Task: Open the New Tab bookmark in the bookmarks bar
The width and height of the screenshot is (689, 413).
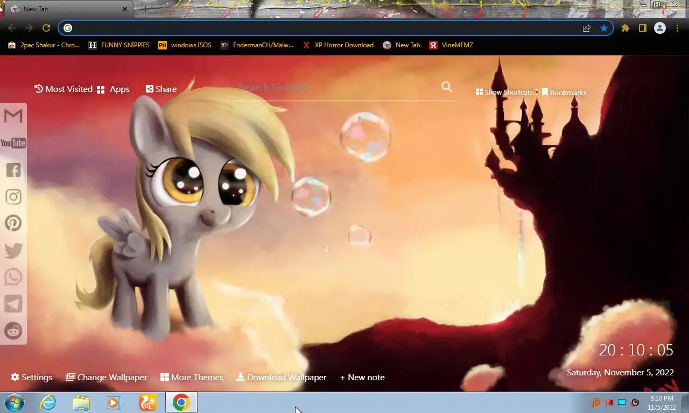Action: pyautogui.click(x=402, y=45)
